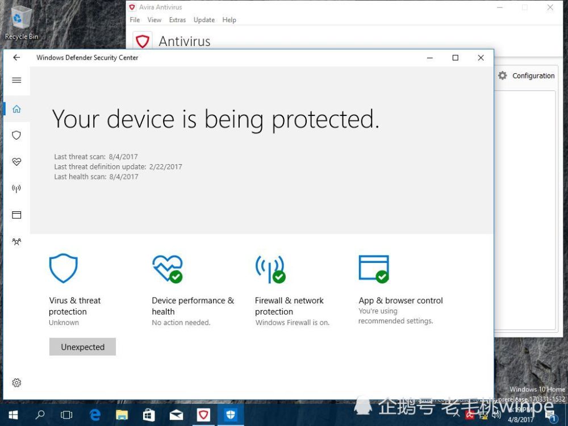This screenshot has height=426, width=568.
Task: Open the File menu in Avira Antivirus
Action: pyautogui.click(x=135, y=20)
